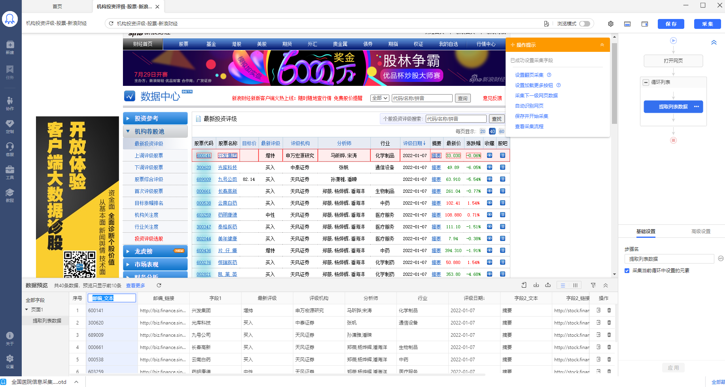This screenshot has width=725, height=387.
Task: Select 40 per page option
Action: click(x=492, y=131)
